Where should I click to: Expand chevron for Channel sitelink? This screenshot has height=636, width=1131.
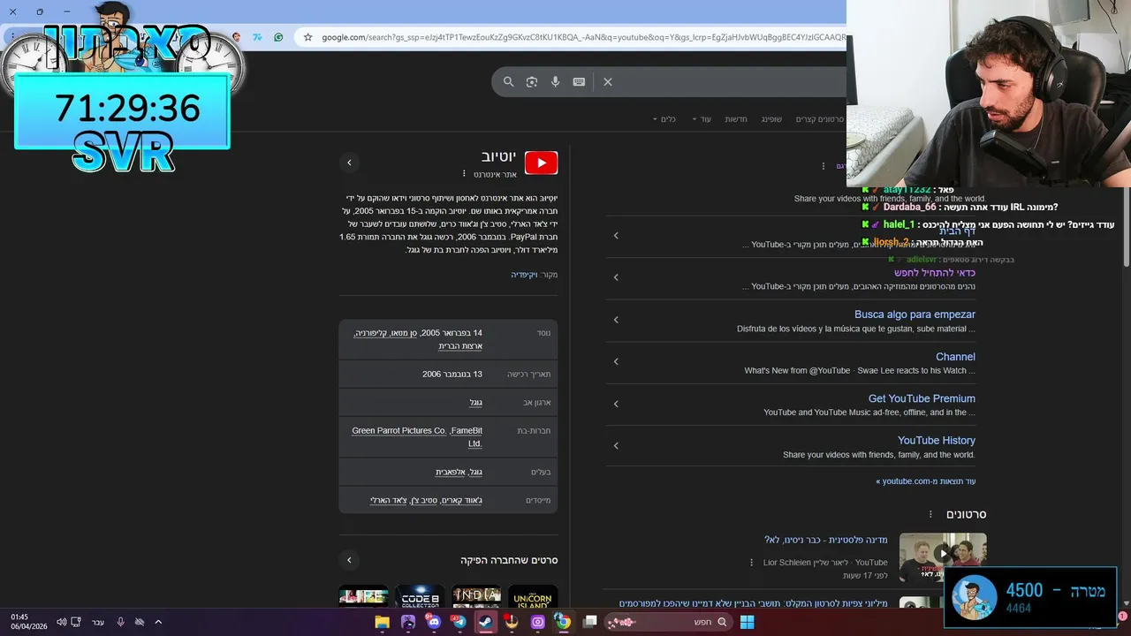pyautogui.click(x=616, y=361)
